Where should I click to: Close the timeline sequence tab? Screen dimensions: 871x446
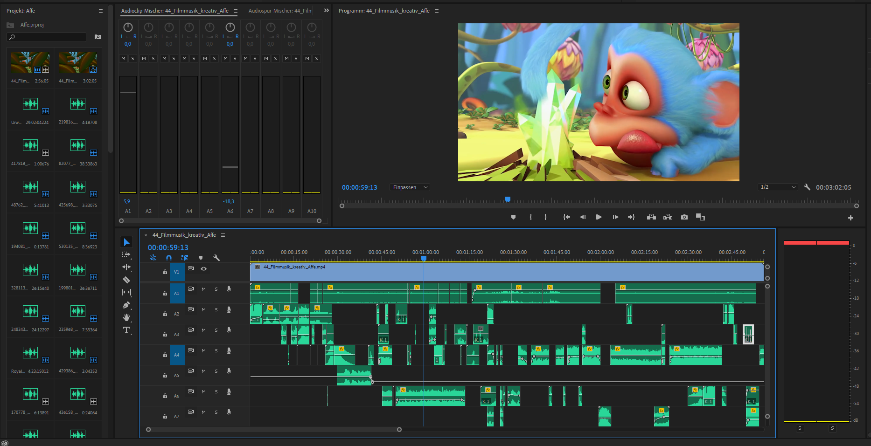click(146, 235)
